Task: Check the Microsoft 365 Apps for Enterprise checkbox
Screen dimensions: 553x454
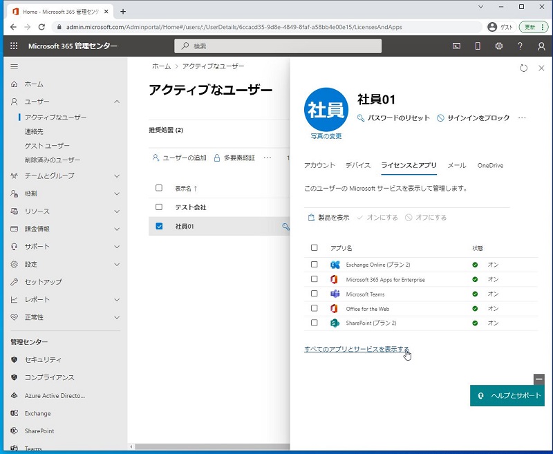Action: coord(315,279)
